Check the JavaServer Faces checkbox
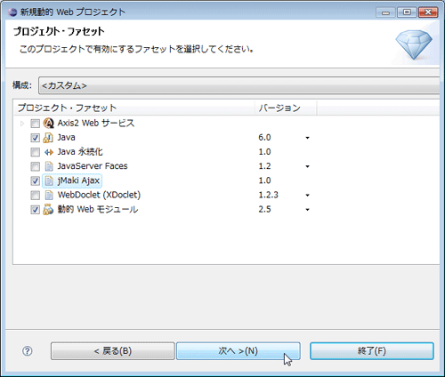The image size is (445, 377). click(35, 166)
